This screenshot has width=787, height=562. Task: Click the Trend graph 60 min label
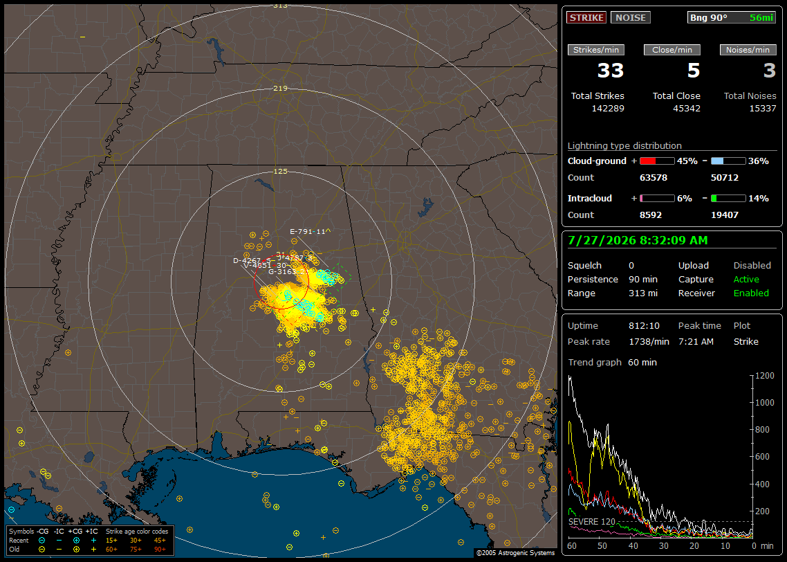click(x=612, y=362)
